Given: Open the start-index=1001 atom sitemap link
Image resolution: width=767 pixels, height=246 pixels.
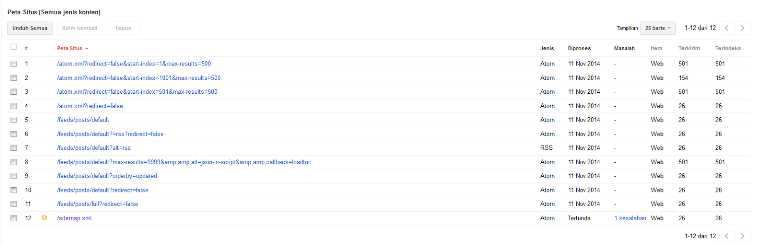Looking at the screenshot, I should [139, 78].
